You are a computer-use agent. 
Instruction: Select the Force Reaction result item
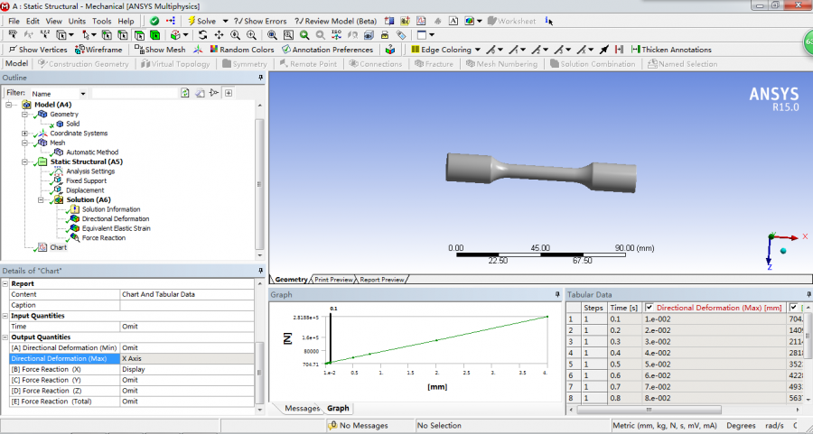coord(103,238)
